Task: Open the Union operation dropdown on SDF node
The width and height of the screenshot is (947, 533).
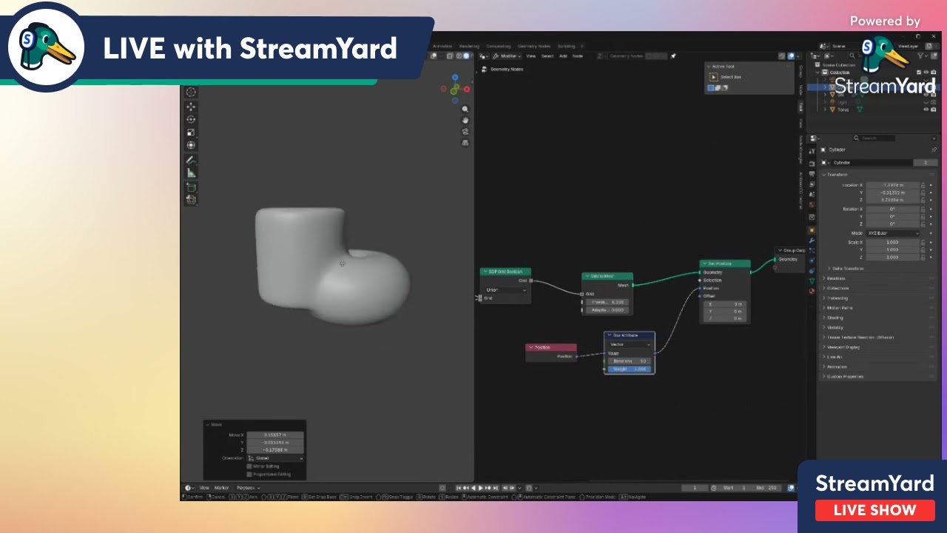Action: point(505,289)
